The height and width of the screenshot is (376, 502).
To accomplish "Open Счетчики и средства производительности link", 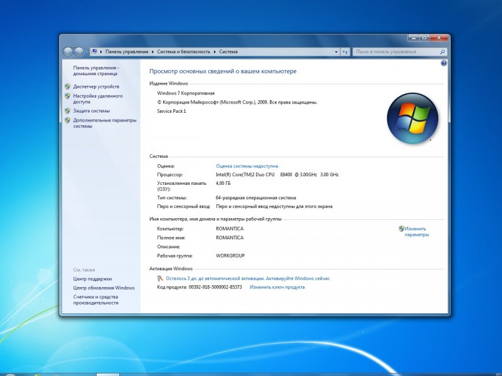I will pos(96,300).
